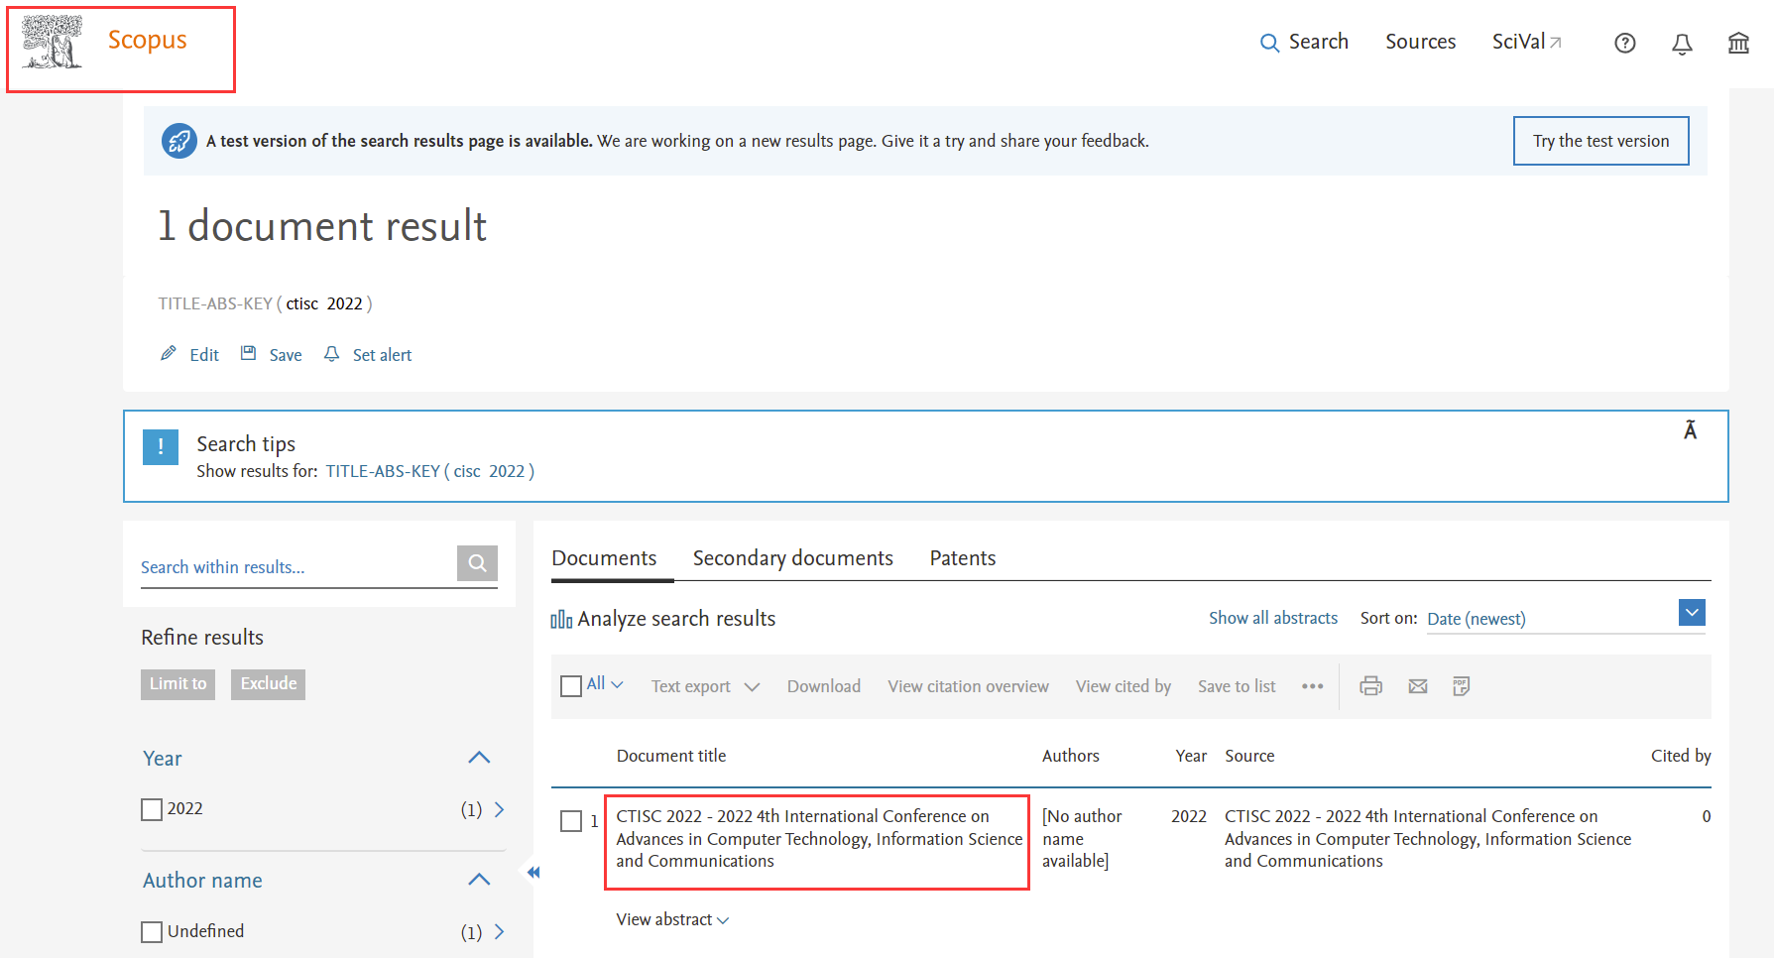
Task: Expand View abstract for the result
Action: 672,919
